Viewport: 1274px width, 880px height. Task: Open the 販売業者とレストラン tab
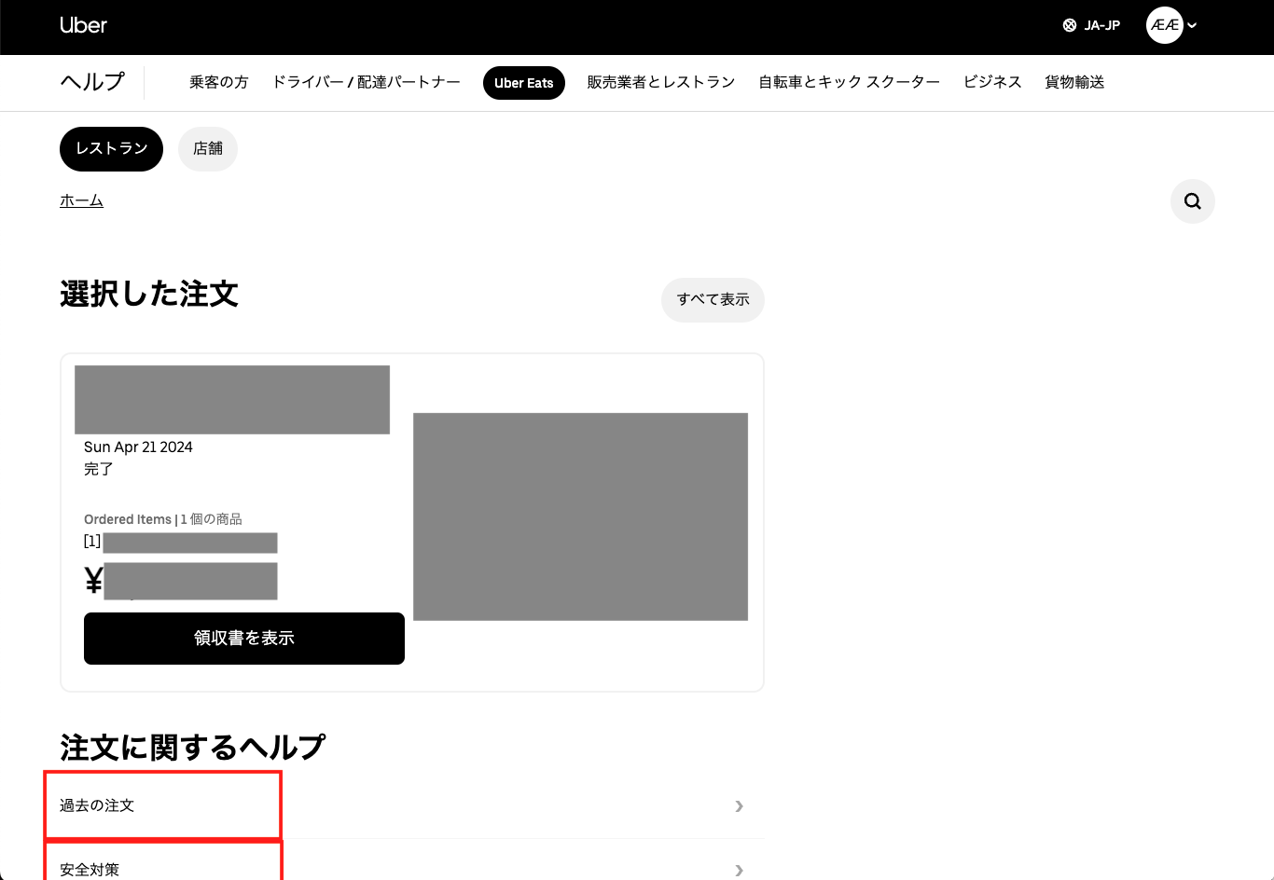coord(660,83)
